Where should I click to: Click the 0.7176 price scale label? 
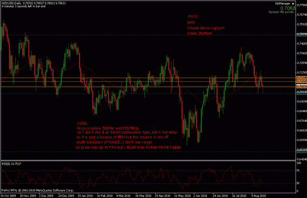pos(302,72)
